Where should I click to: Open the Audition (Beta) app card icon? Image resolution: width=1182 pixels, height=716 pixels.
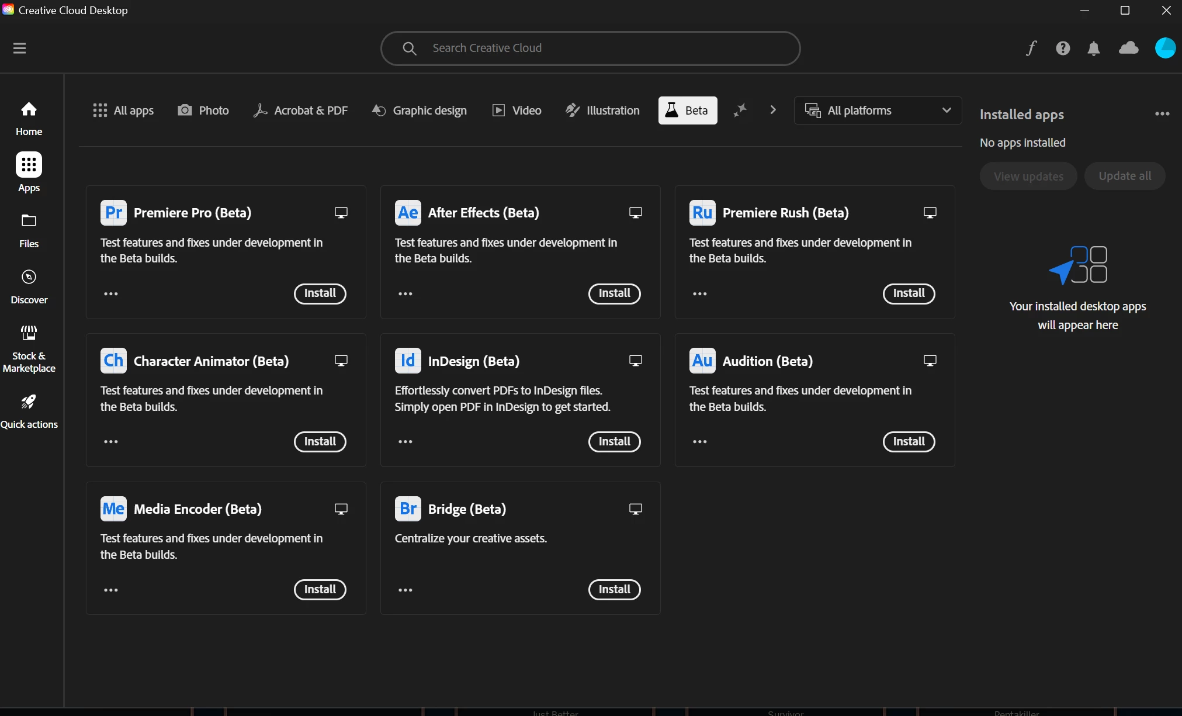(x=702, y=361)
